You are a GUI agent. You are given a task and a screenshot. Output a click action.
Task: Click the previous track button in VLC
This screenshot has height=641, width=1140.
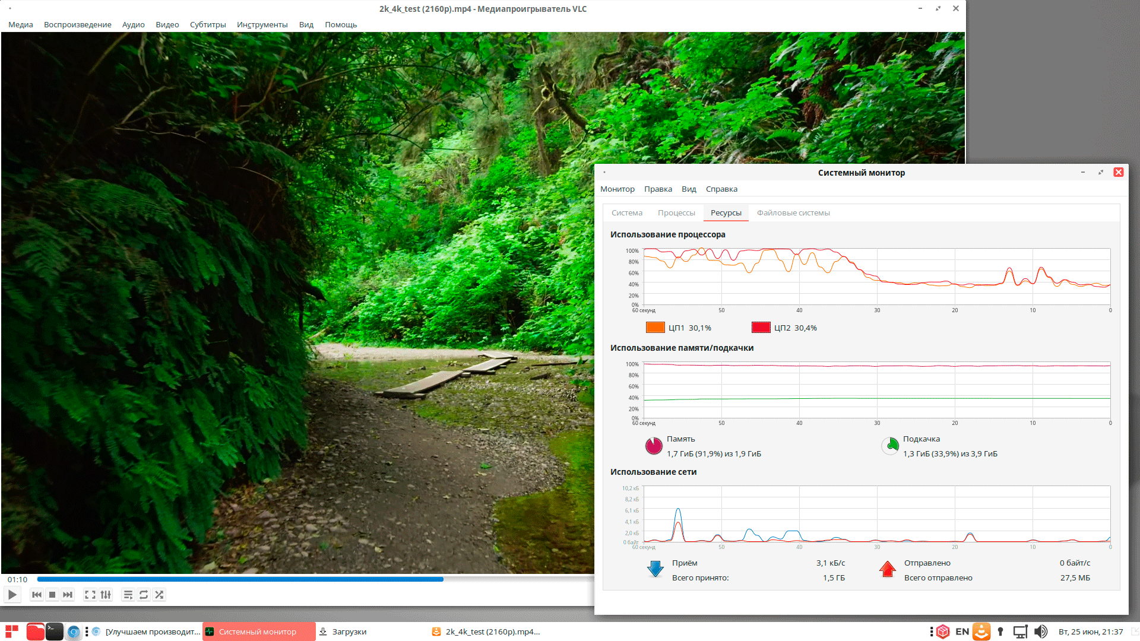point(37,595)
